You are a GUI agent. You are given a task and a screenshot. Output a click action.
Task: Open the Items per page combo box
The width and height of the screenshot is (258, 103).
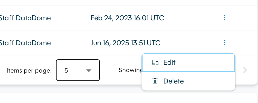pyautogui.click(x=78, y=70)
